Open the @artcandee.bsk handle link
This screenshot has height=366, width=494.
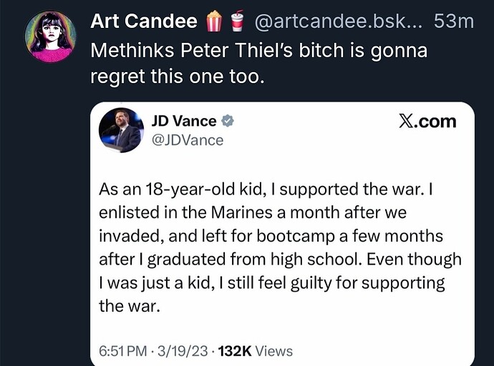pyautogui.click(x=338, y=22)
